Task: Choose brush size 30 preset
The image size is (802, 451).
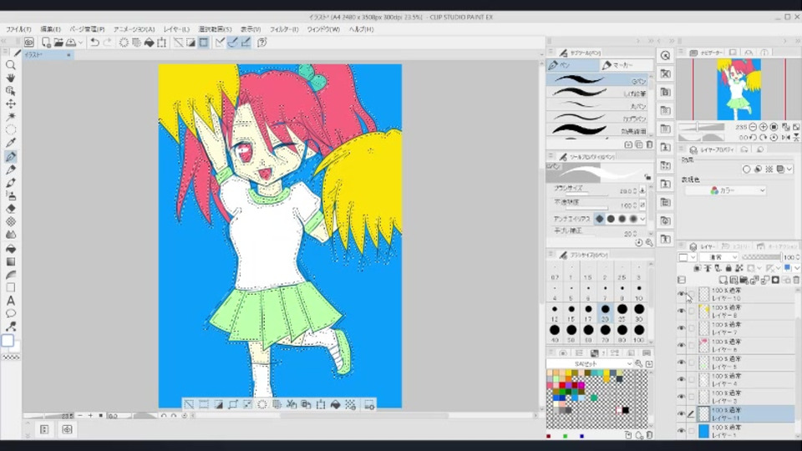Action: [639, 313]
